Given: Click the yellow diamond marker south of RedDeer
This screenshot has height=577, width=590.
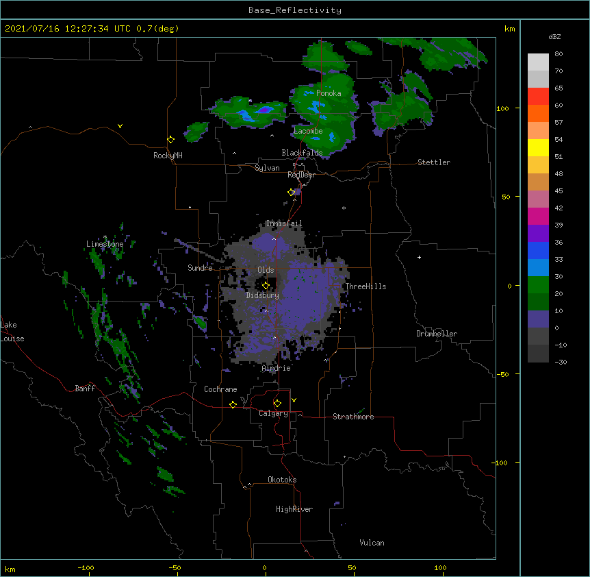Looking at the screenshot, I should 291,193.
